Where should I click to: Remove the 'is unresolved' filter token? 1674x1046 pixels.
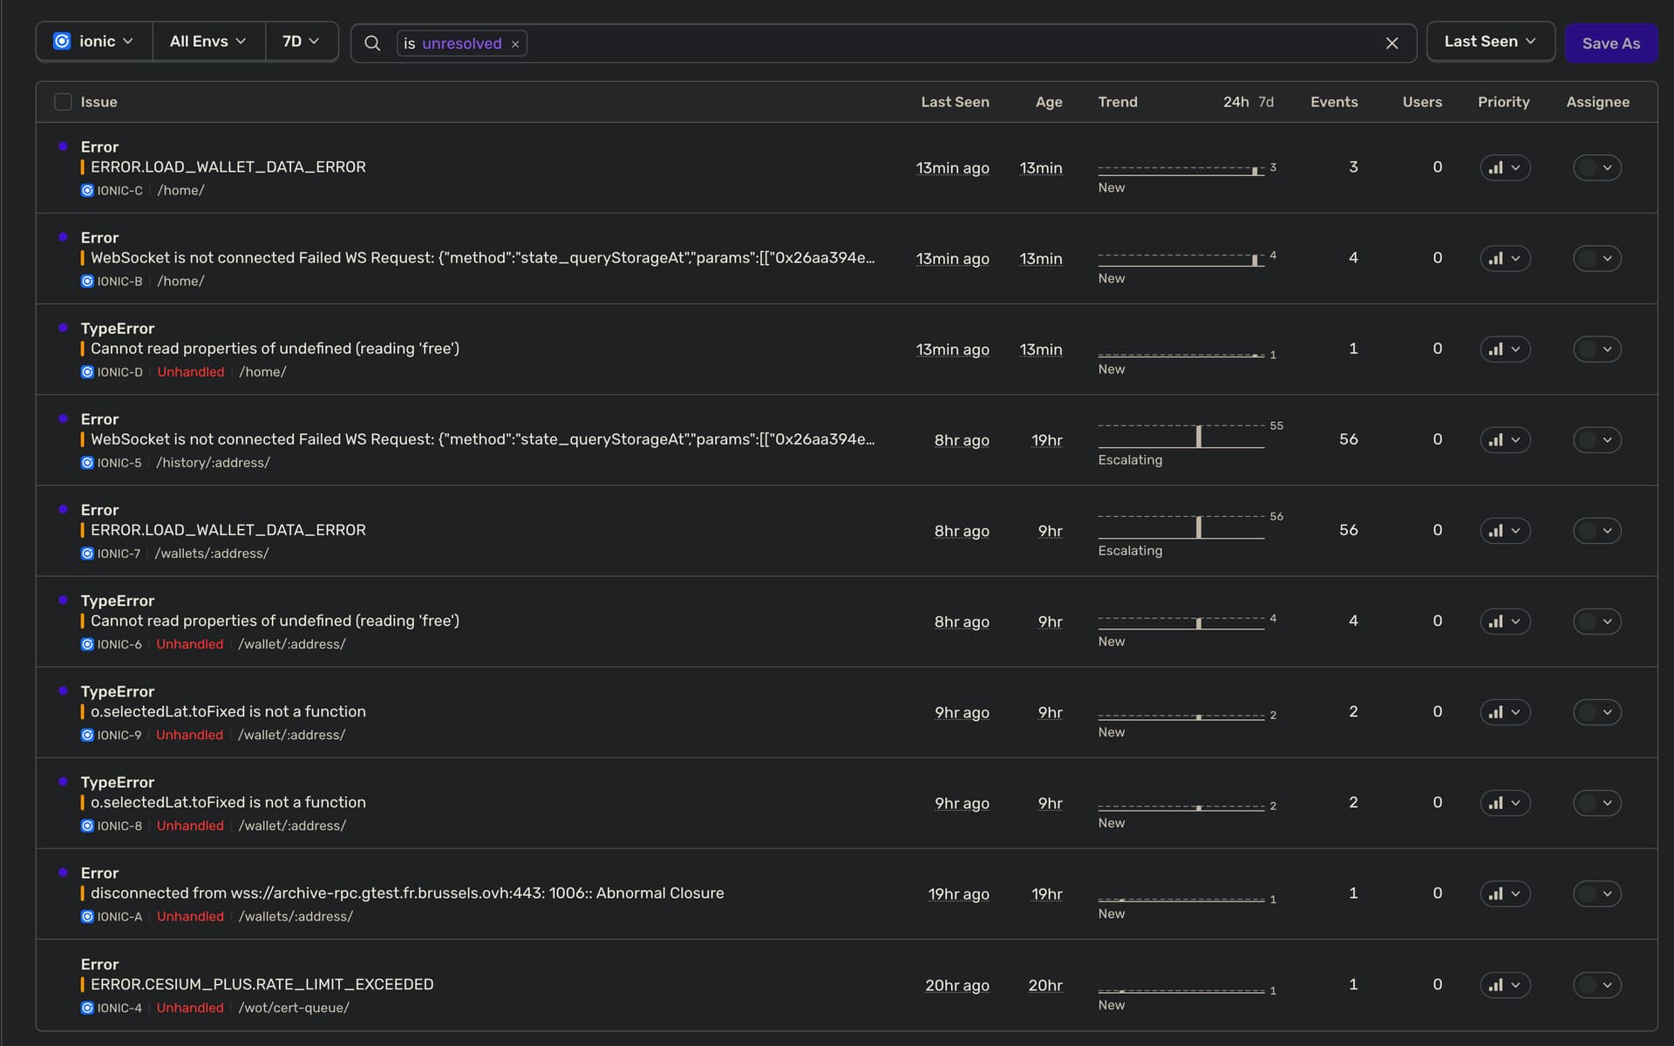coord(515,44)
